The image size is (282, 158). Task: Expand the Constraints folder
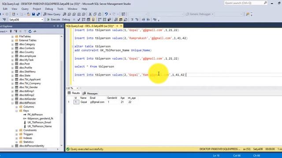tap(17, 130)
